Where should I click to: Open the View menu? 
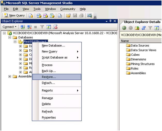click(26, 9)
